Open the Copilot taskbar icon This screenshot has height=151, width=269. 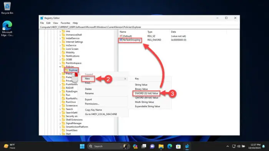pyautogui.click(x=135, y=146)
